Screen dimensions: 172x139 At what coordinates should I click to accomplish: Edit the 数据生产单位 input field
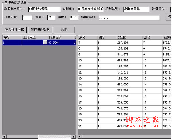pyautogui.click(x=44, y=9)
